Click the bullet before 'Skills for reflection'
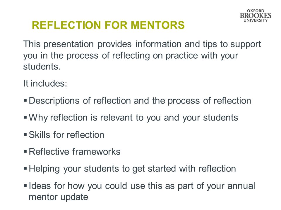This screenshot has width=281, height=210. coord(25,134)
